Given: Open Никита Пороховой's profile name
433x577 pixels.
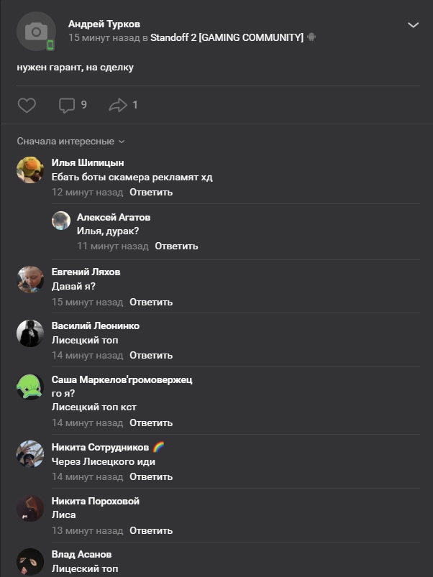Looking at the screenshot, I should (96, 501).
